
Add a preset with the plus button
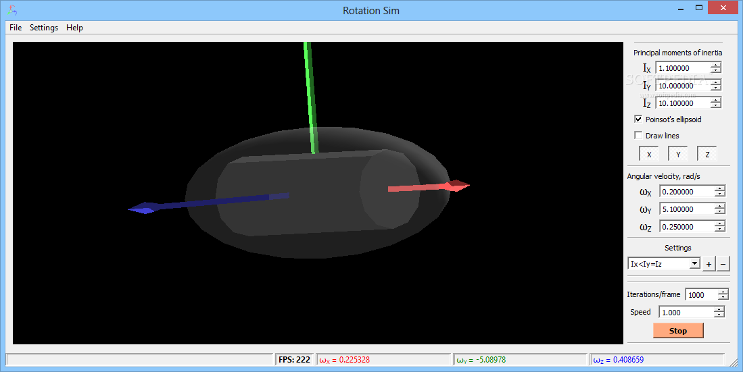(709, 264)
